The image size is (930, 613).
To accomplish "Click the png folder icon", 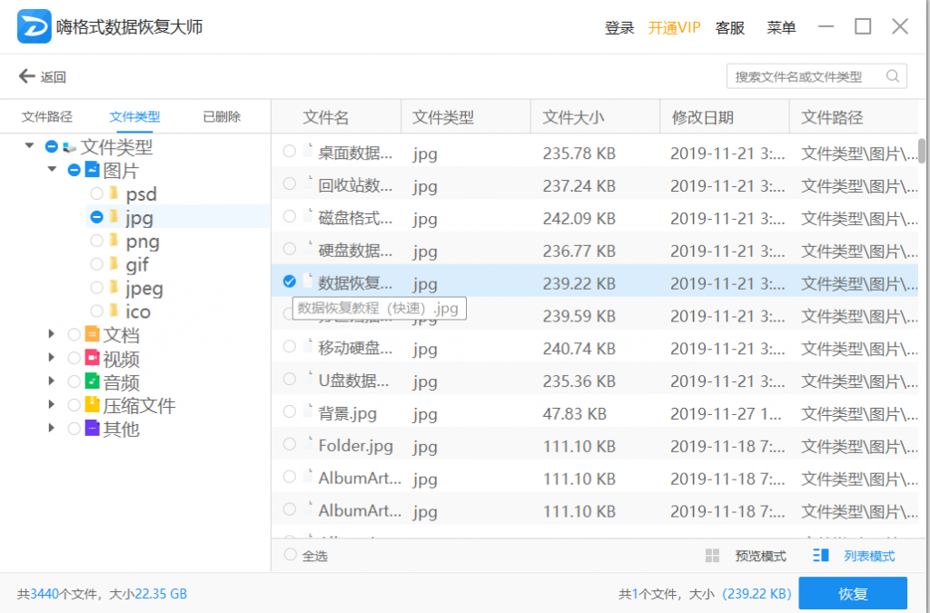I will coord(114,241).
